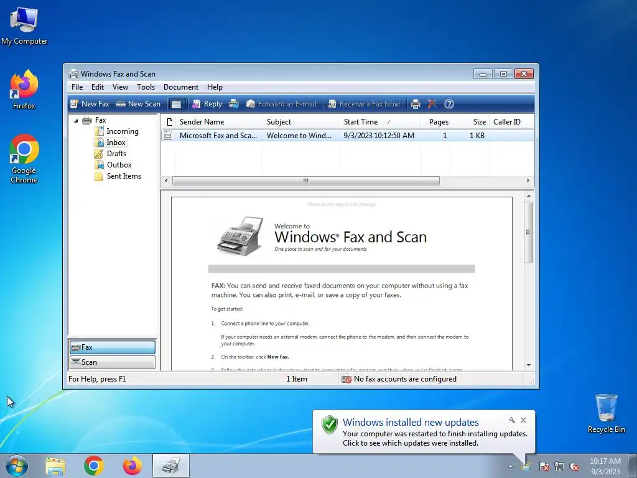This screenshot has height=478, width=637.
Task: Switch to the Scan view button
Action: 113,362
